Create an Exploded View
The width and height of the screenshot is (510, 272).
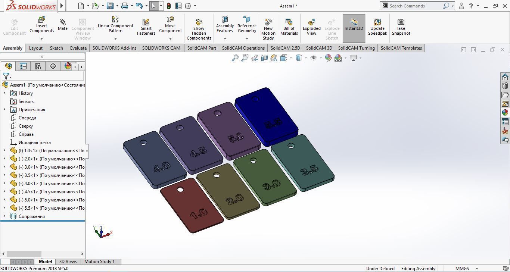click(312, 27)
